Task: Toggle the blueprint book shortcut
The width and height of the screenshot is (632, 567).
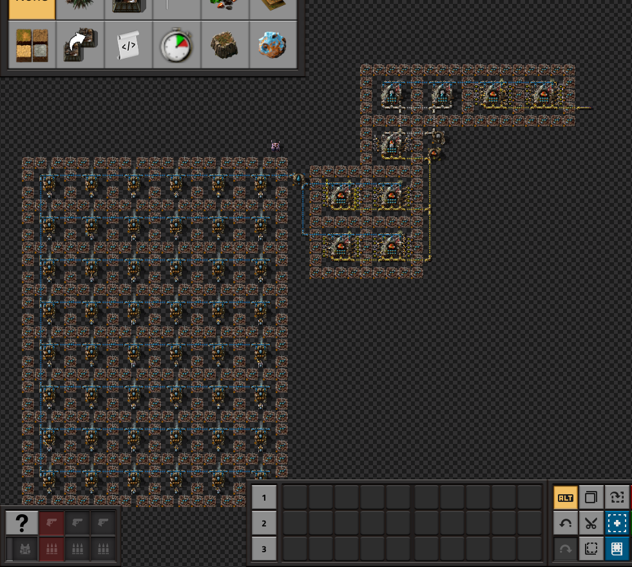Action: 617,548
